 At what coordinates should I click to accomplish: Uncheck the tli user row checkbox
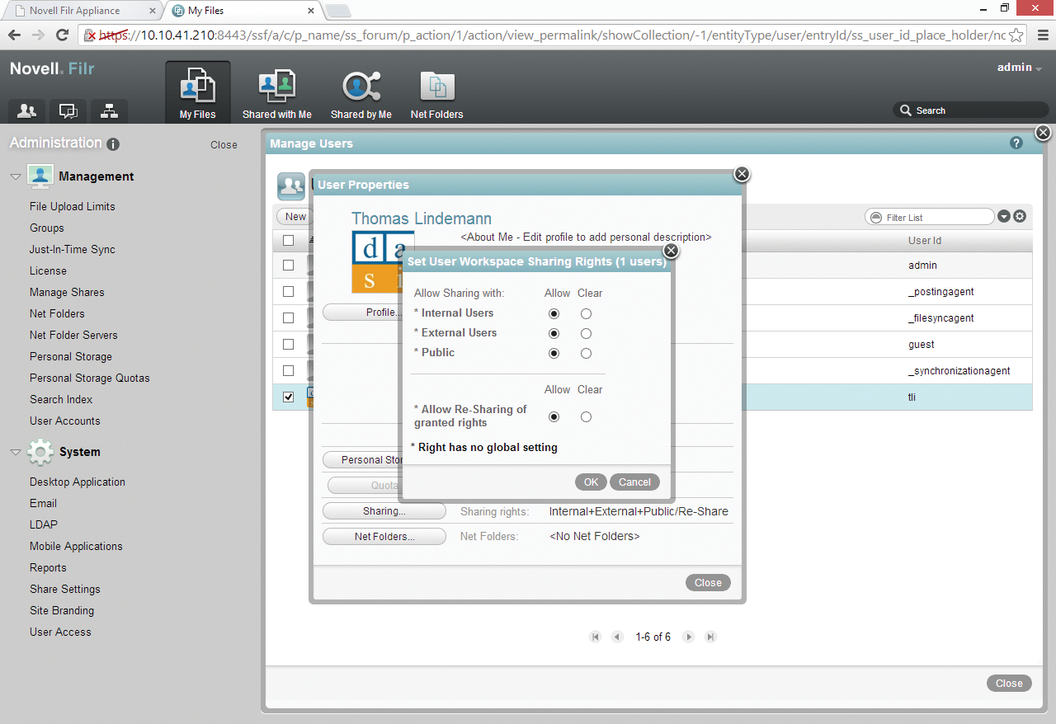click(x=289, y=397)
